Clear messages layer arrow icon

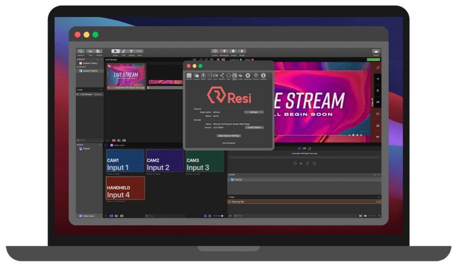(377, 79)
